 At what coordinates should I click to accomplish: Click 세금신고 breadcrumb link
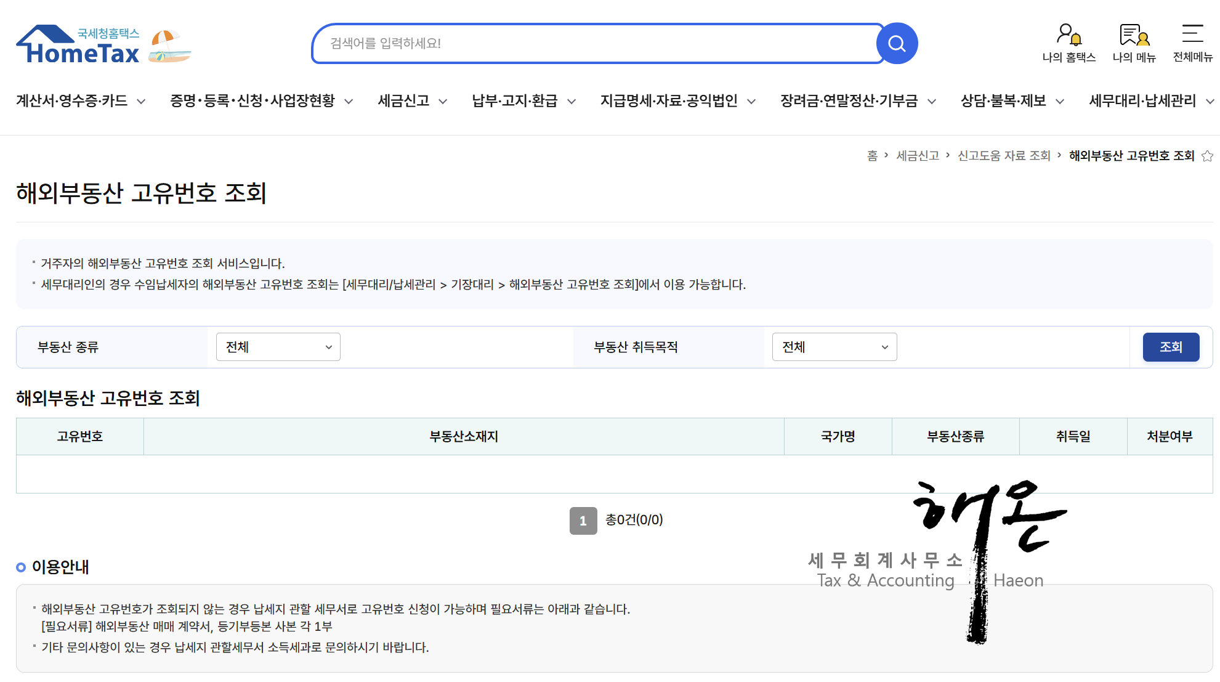918,156
